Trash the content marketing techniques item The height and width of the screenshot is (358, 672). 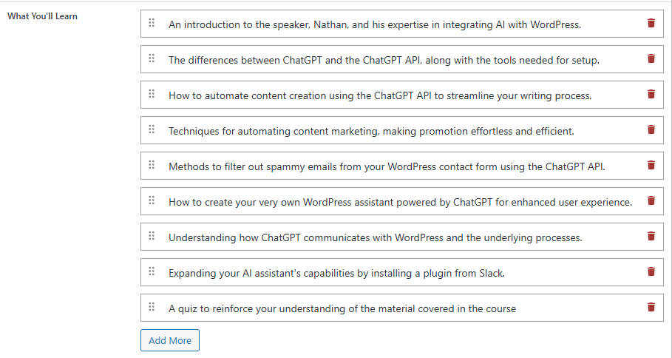651,129
